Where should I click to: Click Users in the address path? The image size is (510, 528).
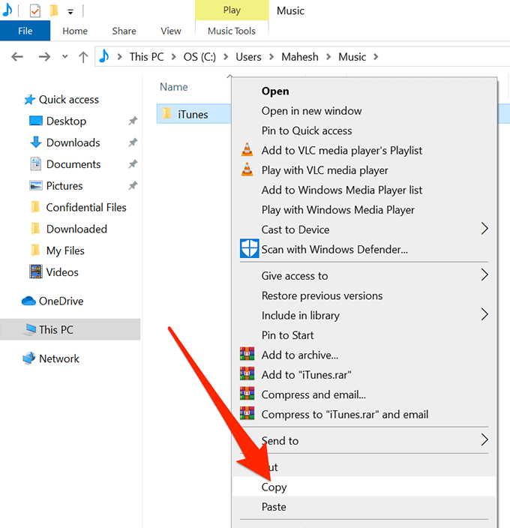[x=248, y=57]
